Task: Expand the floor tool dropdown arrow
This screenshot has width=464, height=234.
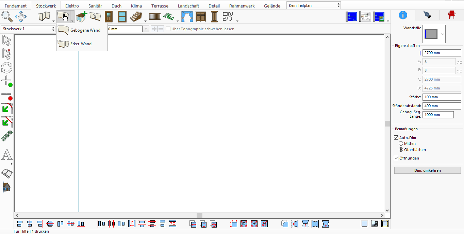Action: (177, 20)
